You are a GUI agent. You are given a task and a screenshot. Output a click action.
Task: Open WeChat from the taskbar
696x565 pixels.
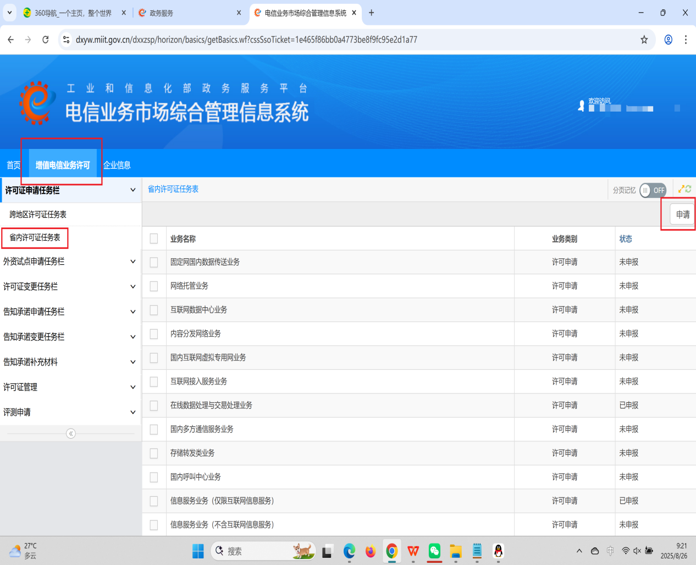pos(434,551)
